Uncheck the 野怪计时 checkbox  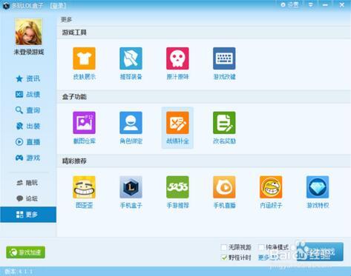(x=224, y=258)
